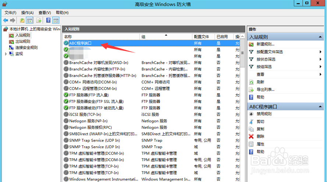This screenshot has height=182, width=327.
Task: Collapse the ABC程序端口 actions section arrow
Action: (320, 107)
